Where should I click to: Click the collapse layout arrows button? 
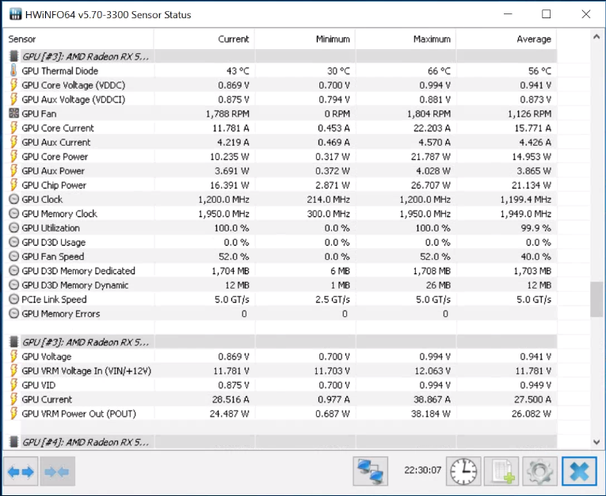(x=57, y=471)
